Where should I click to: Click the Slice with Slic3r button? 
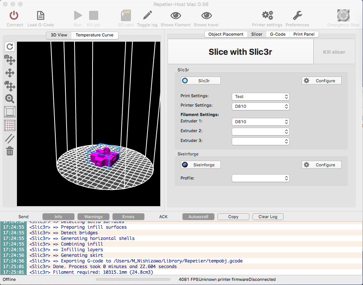[240, 52]
